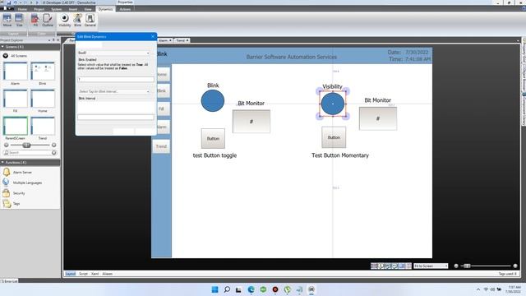Open the Error List tab at bottom left
Viewport: 526px width, 296px height.
(9, 281)
